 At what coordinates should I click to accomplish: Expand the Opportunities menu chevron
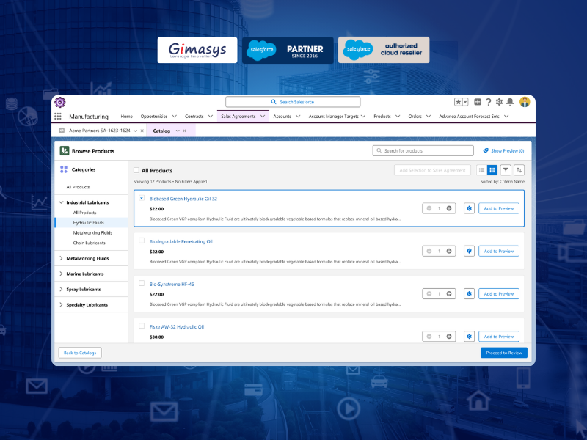click(174, 117)
